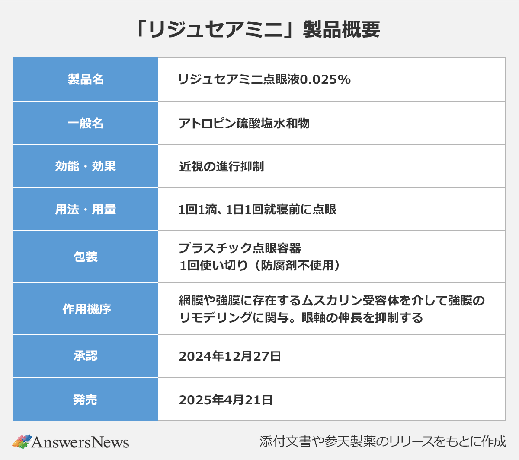Click the AnswersNews wordmark text
This screenshot has width=519, height=460.
(x=80, y=442)
